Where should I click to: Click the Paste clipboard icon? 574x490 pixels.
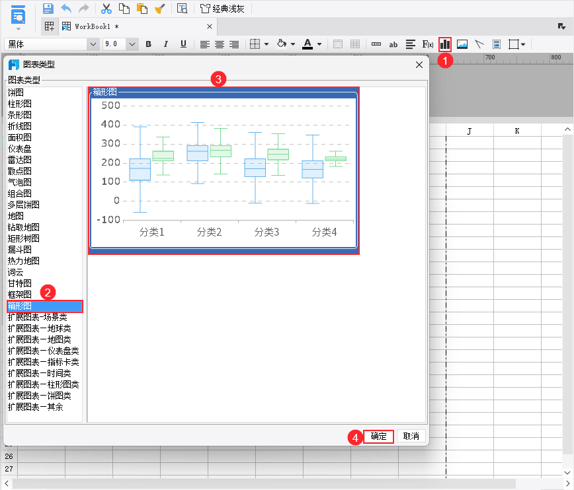[x=142, y=9]
